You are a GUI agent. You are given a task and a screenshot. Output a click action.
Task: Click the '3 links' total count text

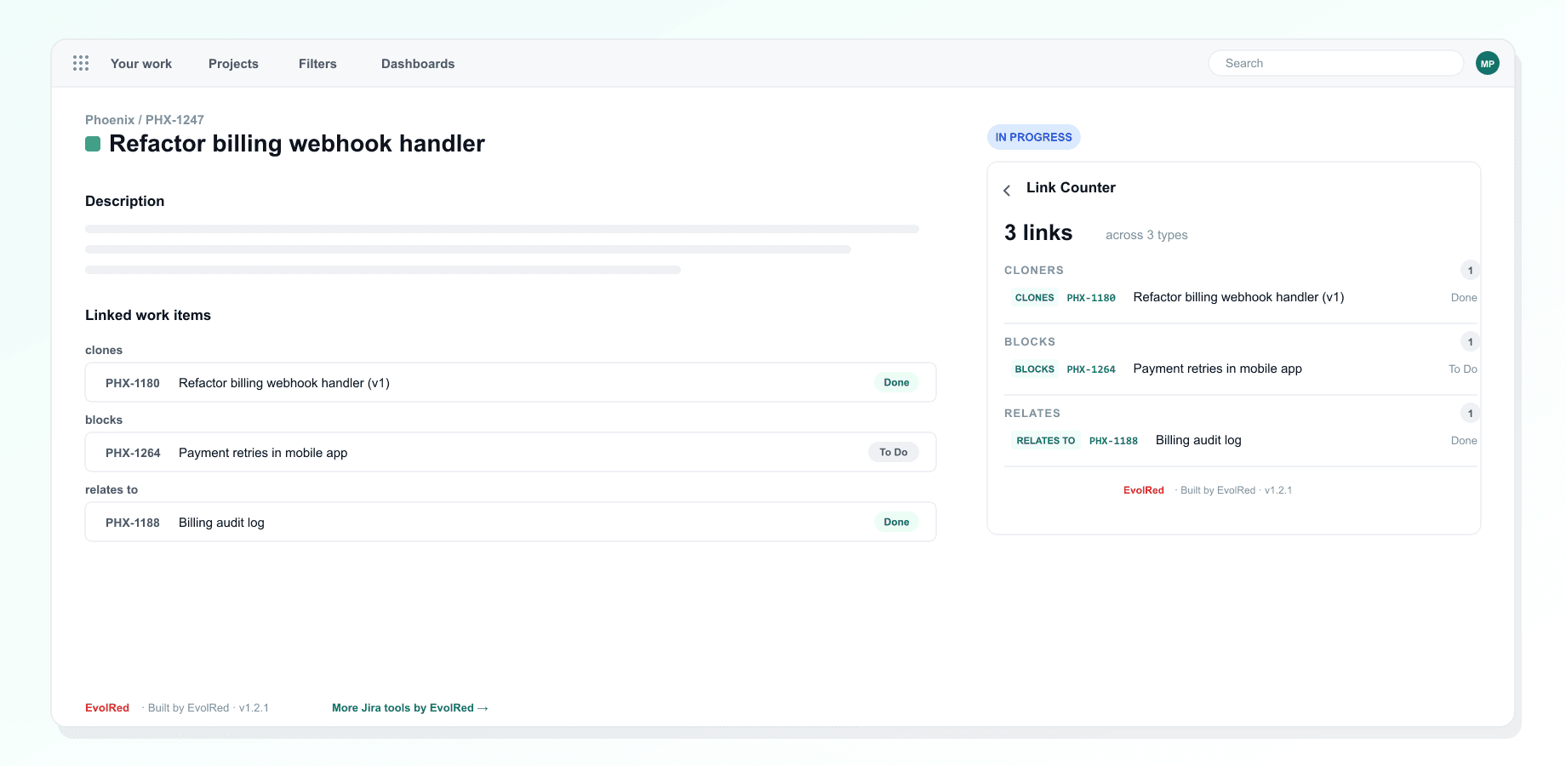pyautogui.click(x=1038, y=232)
